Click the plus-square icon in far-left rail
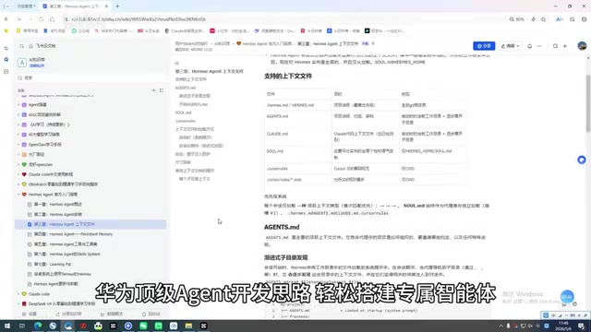Image resolution: width=591 pixels, height=332 pixels. click(x=6, y=71)
